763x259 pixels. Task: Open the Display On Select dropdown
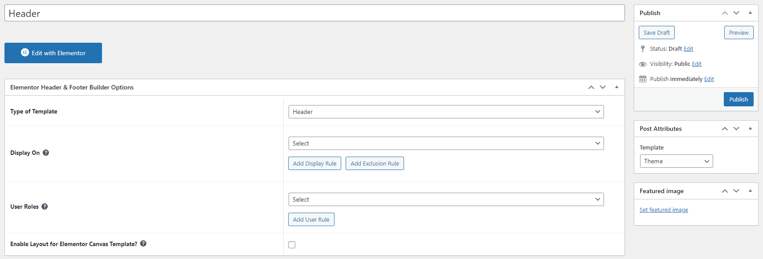point(446,143)
